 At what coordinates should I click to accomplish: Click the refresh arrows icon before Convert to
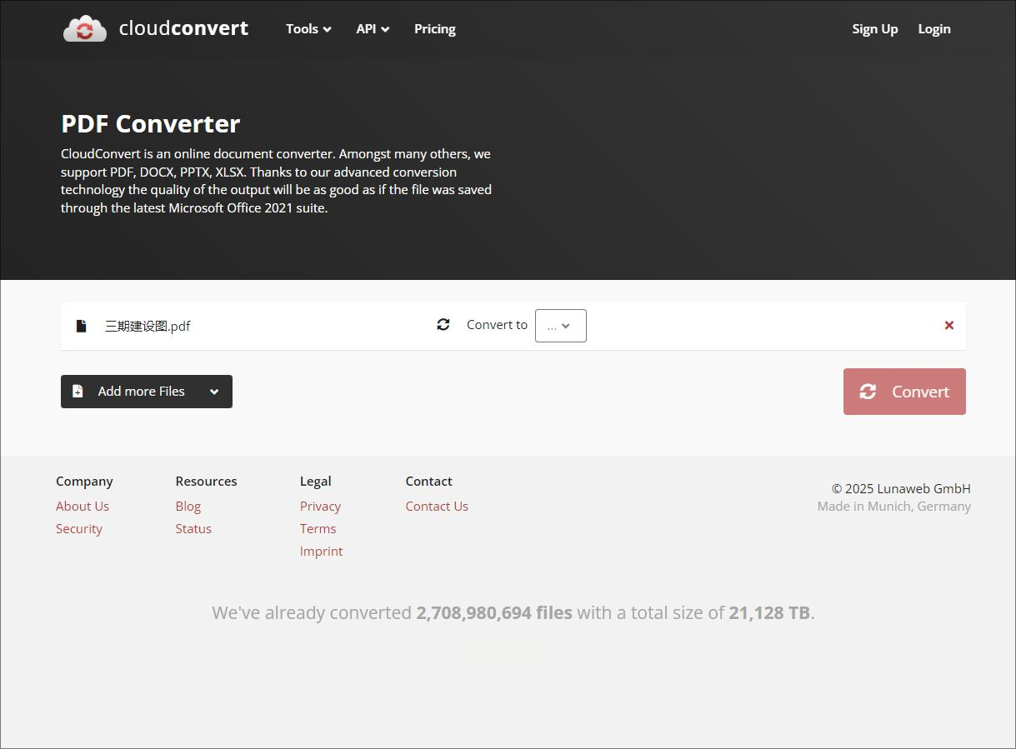pyautogui.click(x=443, y=325)
